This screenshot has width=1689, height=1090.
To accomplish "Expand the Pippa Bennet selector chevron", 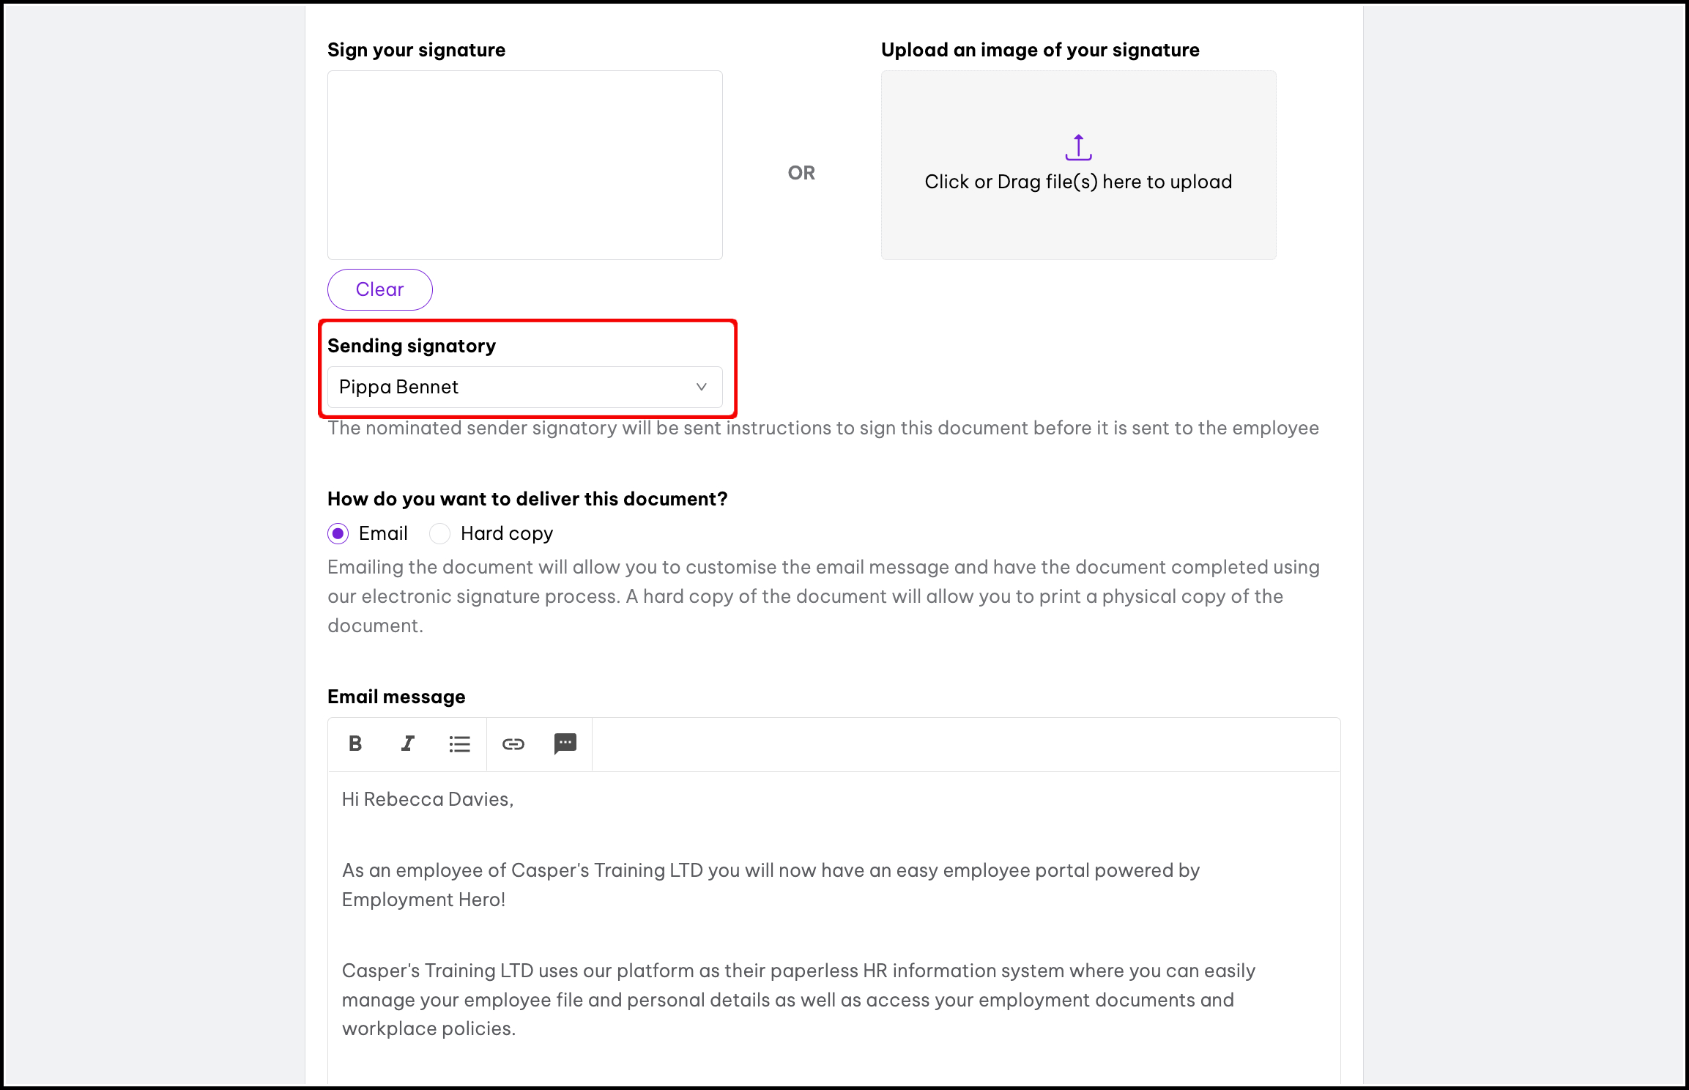I will tap(701, 387).
